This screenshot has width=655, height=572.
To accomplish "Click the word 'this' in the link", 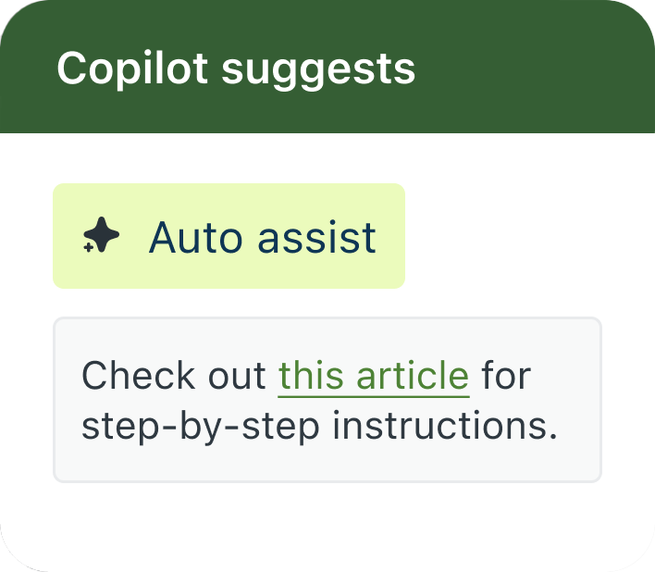I will pyautogui.click(x=312, y=376).
